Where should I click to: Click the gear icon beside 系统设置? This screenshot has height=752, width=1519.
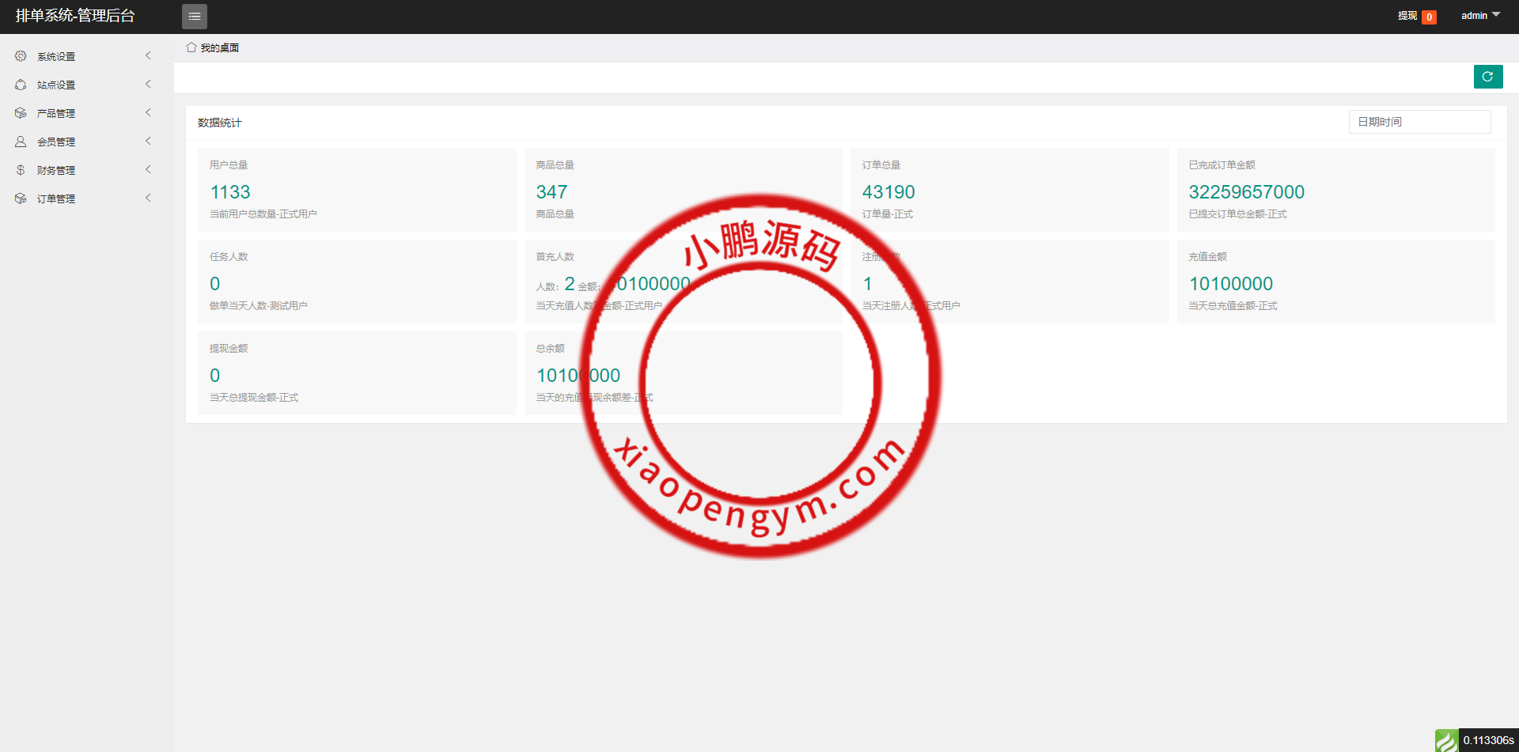(21, 56)
